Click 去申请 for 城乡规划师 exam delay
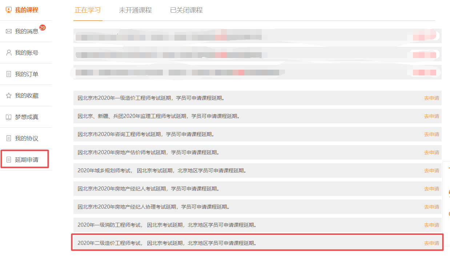450x259 pixels. (x=431, y=170)
